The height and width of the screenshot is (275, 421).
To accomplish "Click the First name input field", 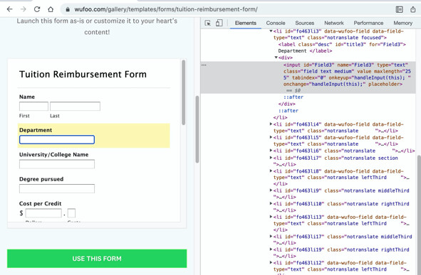I will (x=33, y=107).
